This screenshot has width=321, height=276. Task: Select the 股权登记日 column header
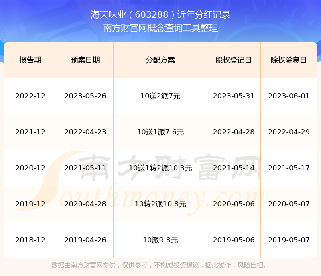tap(234, 60)
